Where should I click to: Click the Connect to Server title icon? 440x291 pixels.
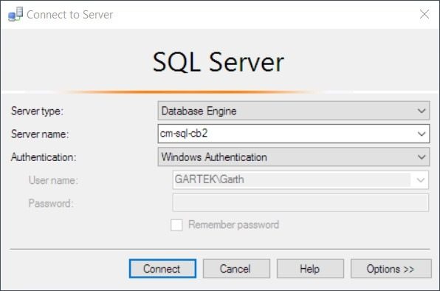(16, 14)
